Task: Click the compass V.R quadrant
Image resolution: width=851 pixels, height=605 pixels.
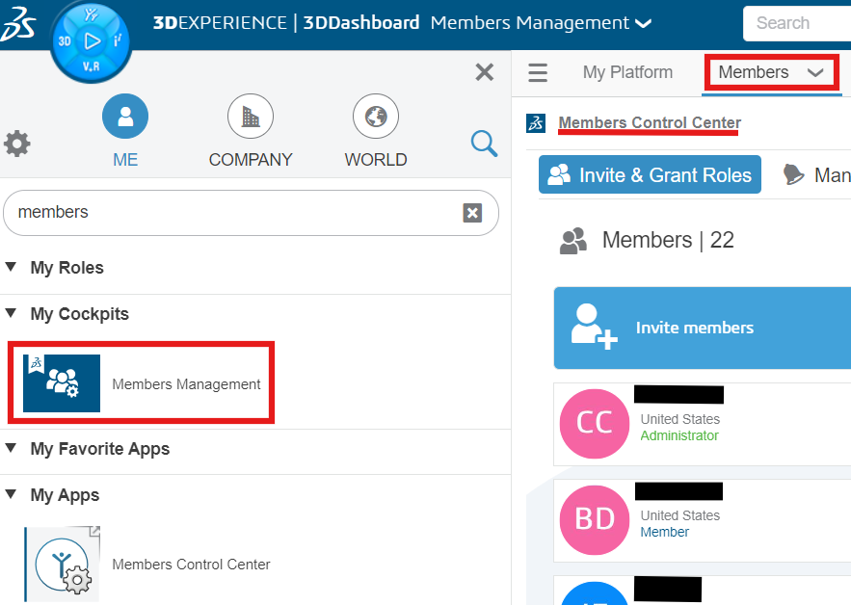Action: coord(91,66)
